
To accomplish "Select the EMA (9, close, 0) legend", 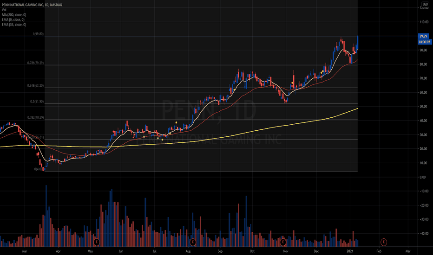I will [13, 20].
